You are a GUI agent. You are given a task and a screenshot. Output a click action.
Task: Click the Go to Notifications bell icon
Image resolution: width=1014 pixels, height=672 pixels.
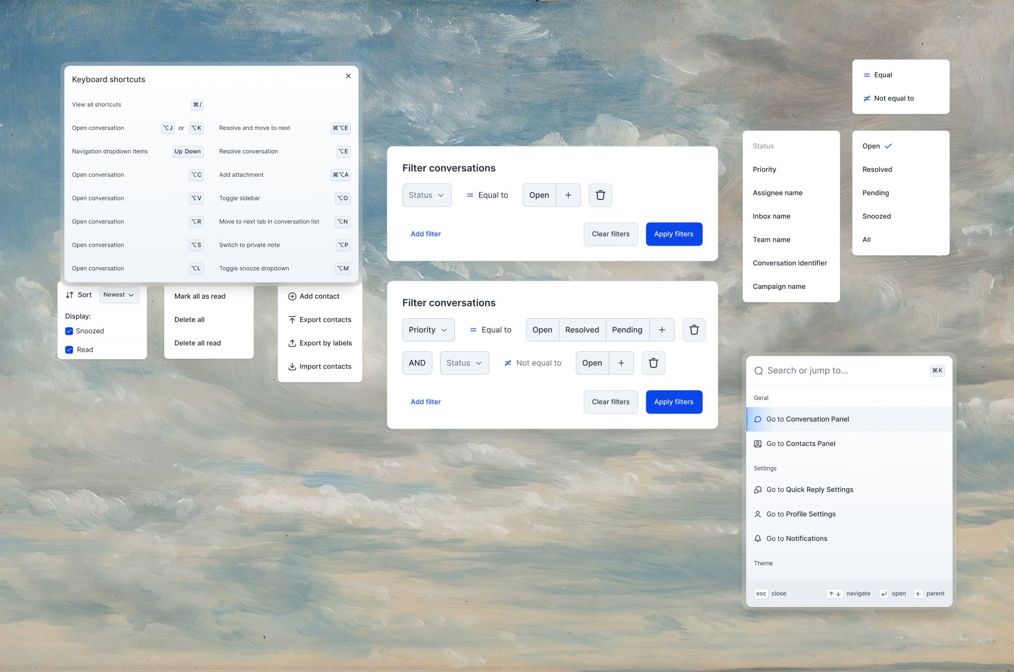(x=758, y=539)
